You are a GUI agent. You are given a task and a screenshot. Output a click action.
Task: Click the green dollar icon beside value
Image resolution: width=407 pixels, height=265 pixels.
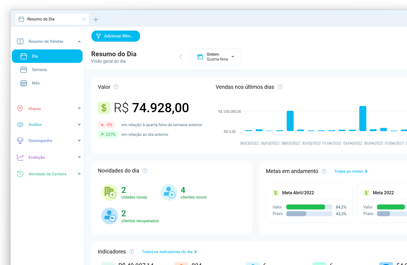(x=104, y=108)
